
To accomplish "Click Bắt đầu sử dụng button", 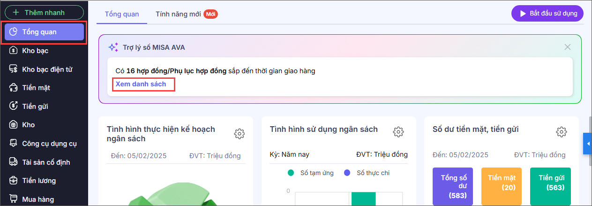I will (x=547, y=13).
